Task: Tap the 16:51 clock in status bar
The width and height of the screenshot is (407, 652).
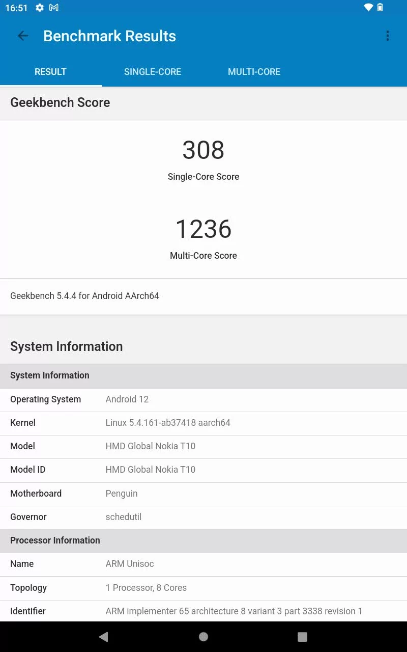Action: click(16, 8)
